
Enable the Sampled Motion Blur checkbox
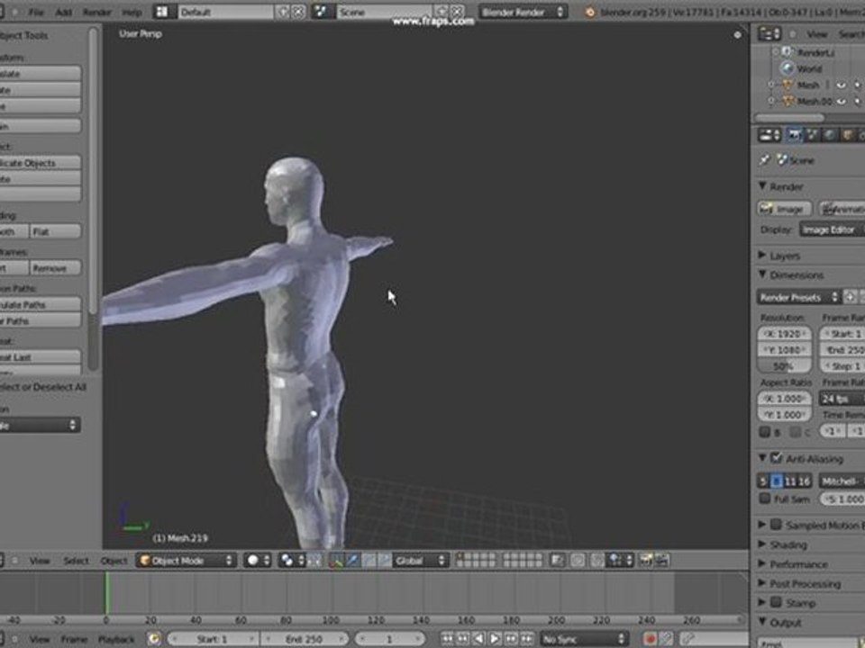coord(776,524)
